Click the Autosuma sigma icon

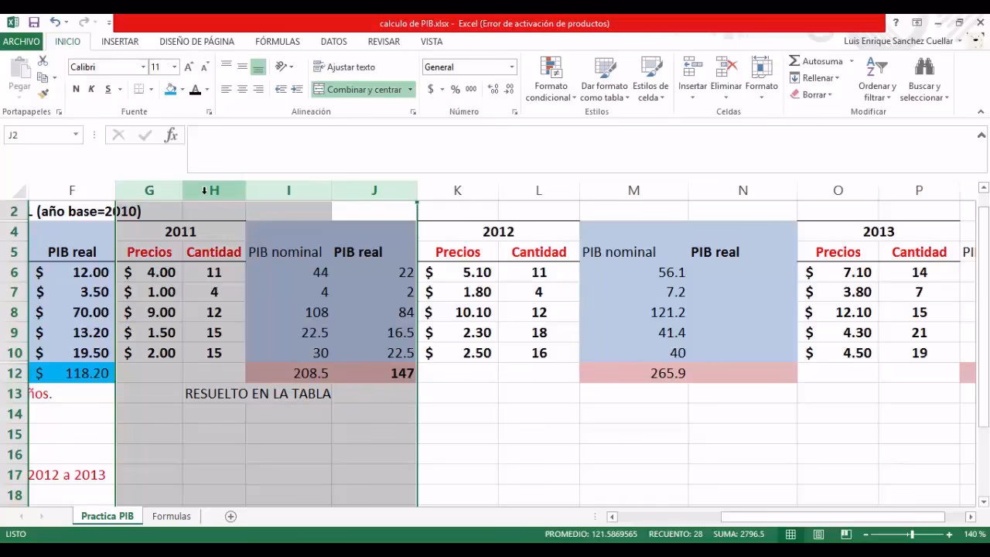point(794,61)
